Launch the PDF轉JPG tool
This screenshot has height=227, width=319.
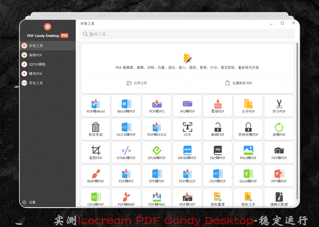pos(157,106)
